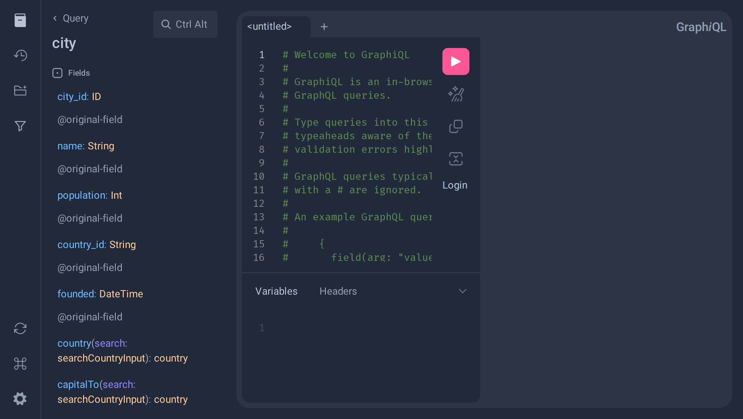Open the ID type link

[96, 97]
